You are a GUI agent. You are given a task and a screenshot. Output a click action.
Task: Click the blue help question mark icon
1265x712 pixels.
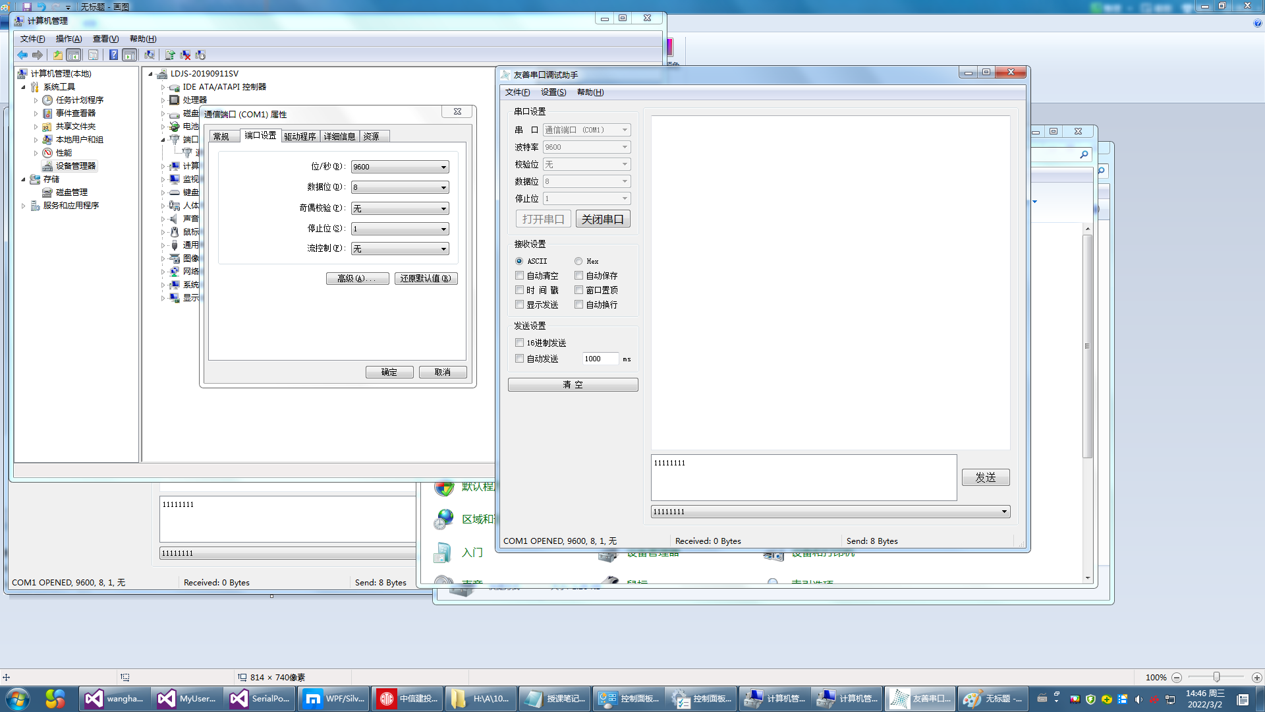(x=113, y=55)
